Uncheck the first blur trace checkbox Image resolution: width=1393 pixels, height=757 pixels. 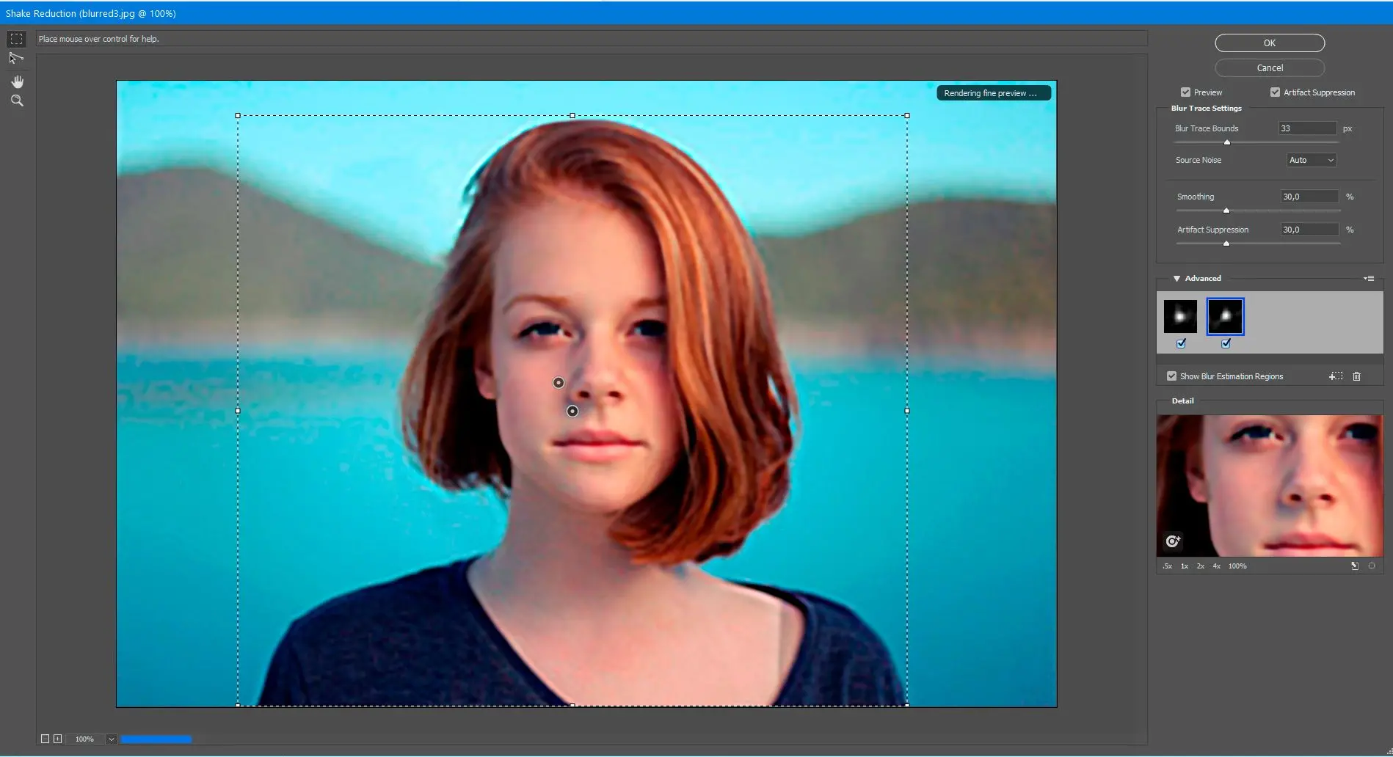[x=1181, y=343]
